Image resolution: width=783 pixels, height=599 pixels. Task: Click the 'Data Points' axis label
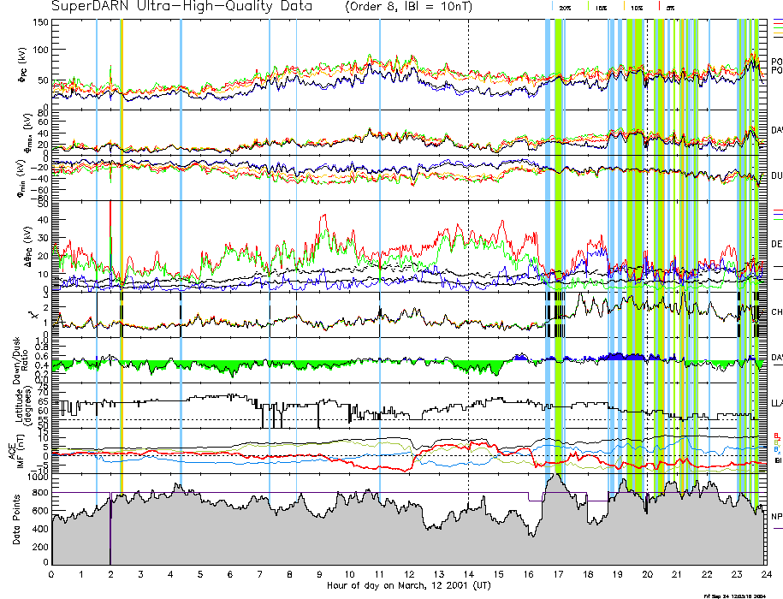16,519
